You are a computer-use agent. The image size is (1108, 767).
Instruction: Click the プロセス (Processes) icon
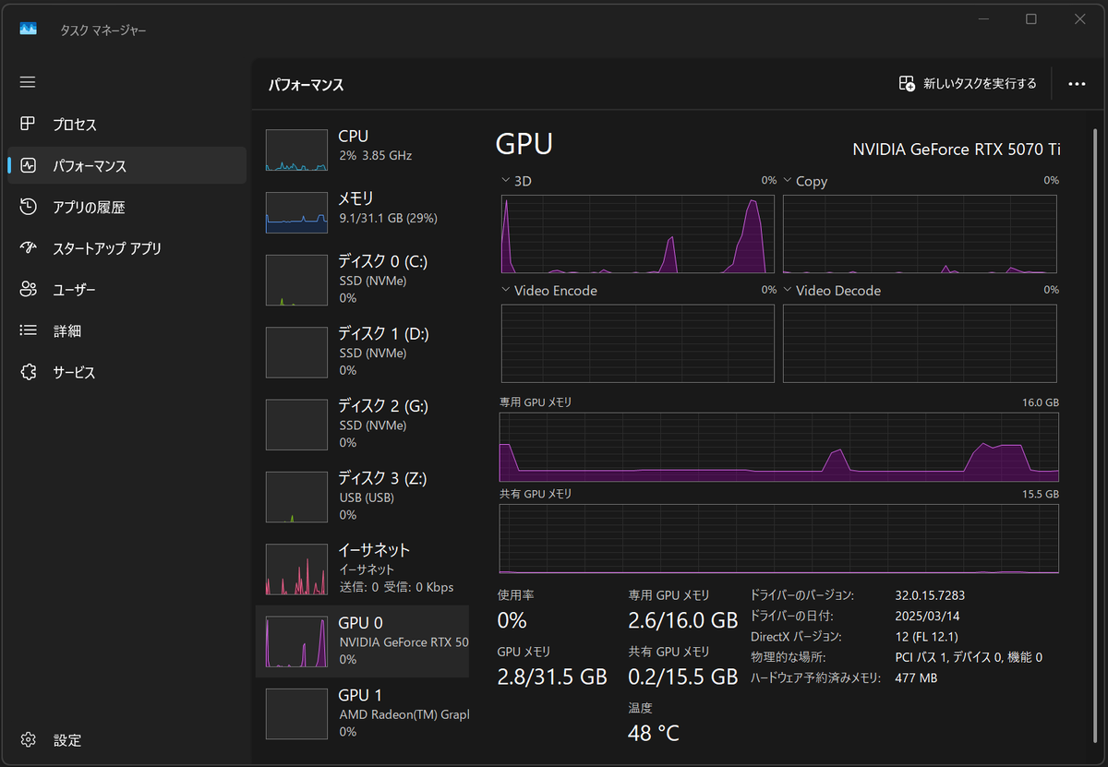[x=28, y=125]
